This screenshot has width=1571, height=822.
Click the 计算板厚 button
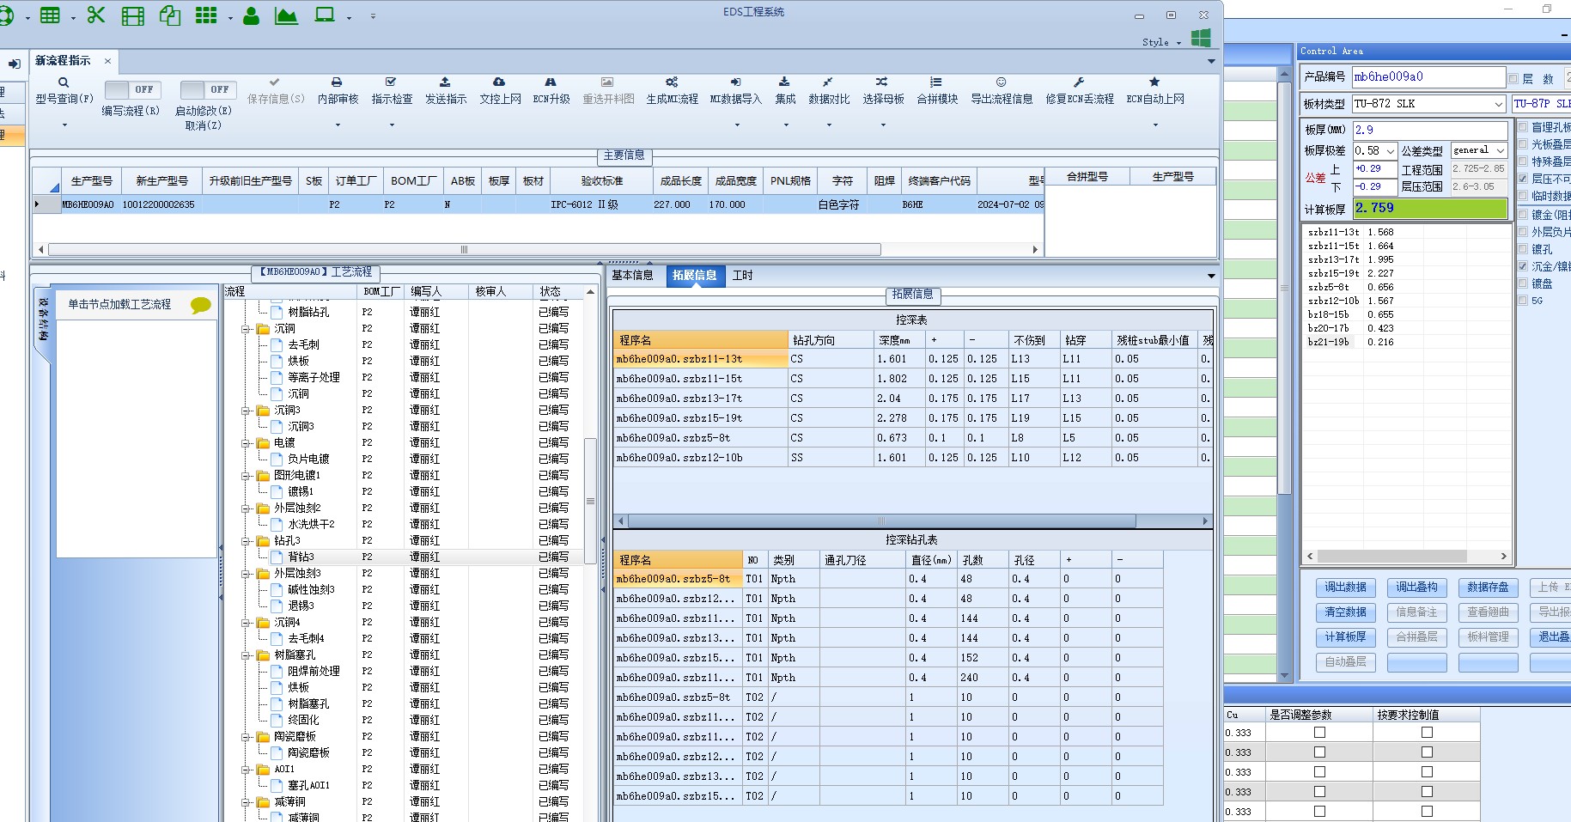pyautogui.click(x=1345, y=637)
